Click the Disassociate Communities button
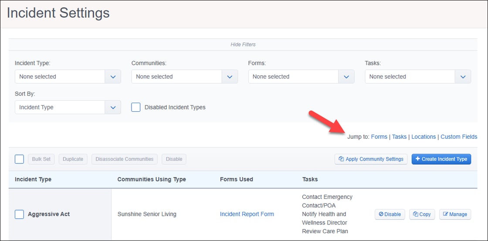 125,159
